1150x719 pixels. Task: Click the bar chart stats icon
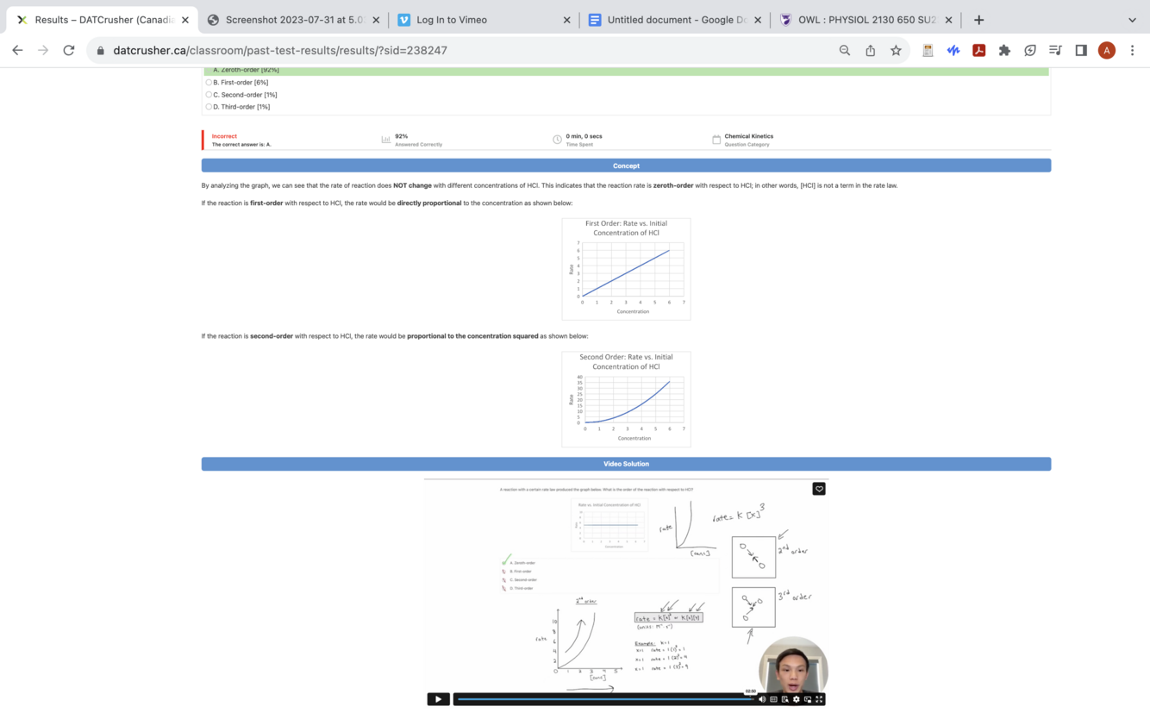(x=386, y=140)
